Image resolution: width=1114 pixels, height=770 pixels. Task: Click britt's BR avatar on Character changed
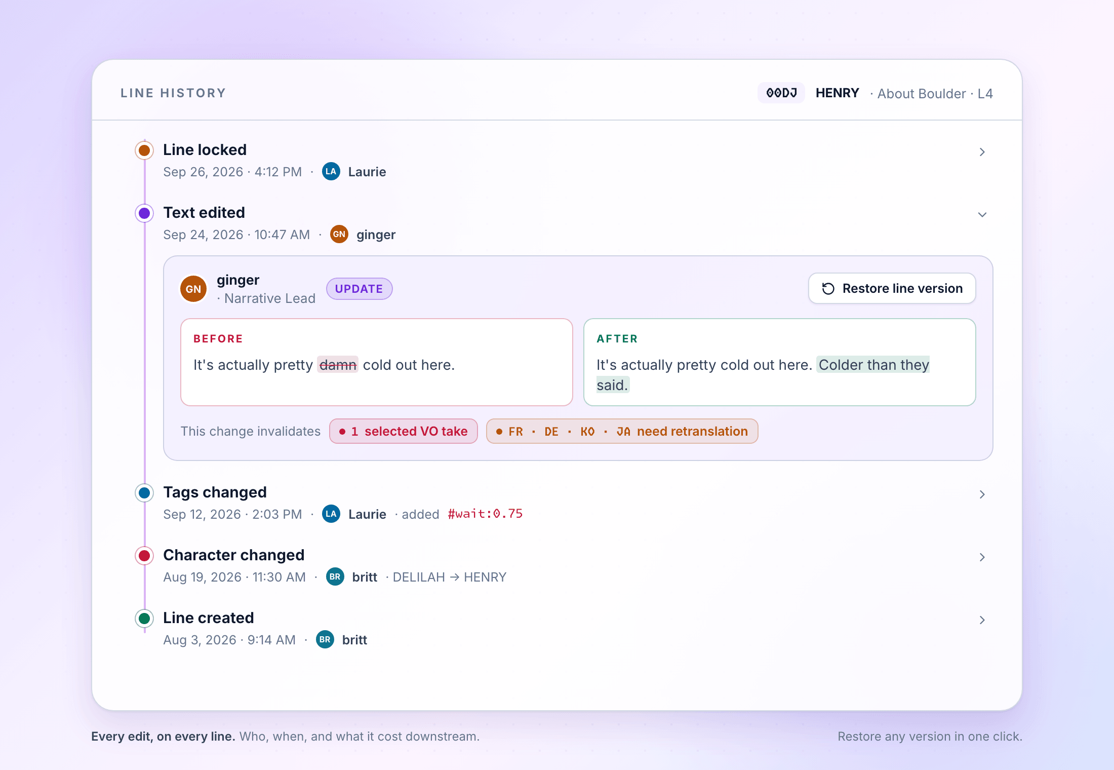click(x=335, y=577)
